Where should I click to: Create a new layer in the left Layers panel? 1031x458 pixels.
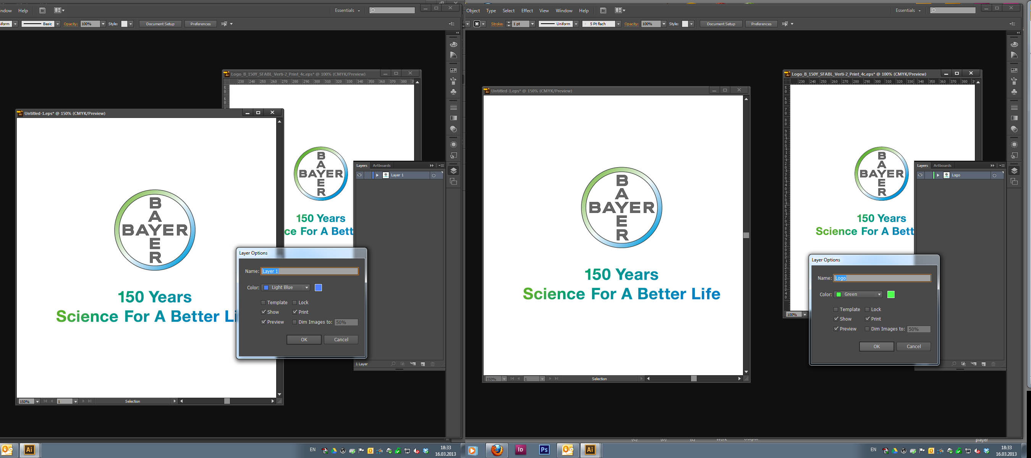point(422,364)
